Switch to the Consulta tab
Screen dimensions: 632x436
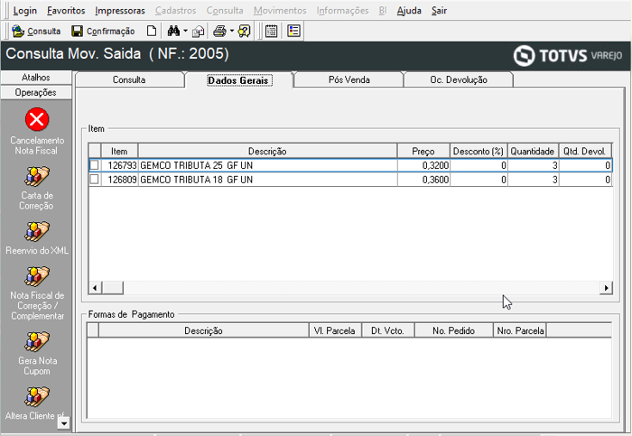click(x=129, y=79)
